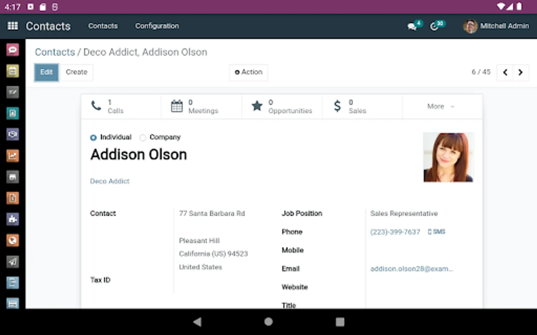Tap the Android back button
The width and height of the screenshot is (537, 335).
point(197,322)
